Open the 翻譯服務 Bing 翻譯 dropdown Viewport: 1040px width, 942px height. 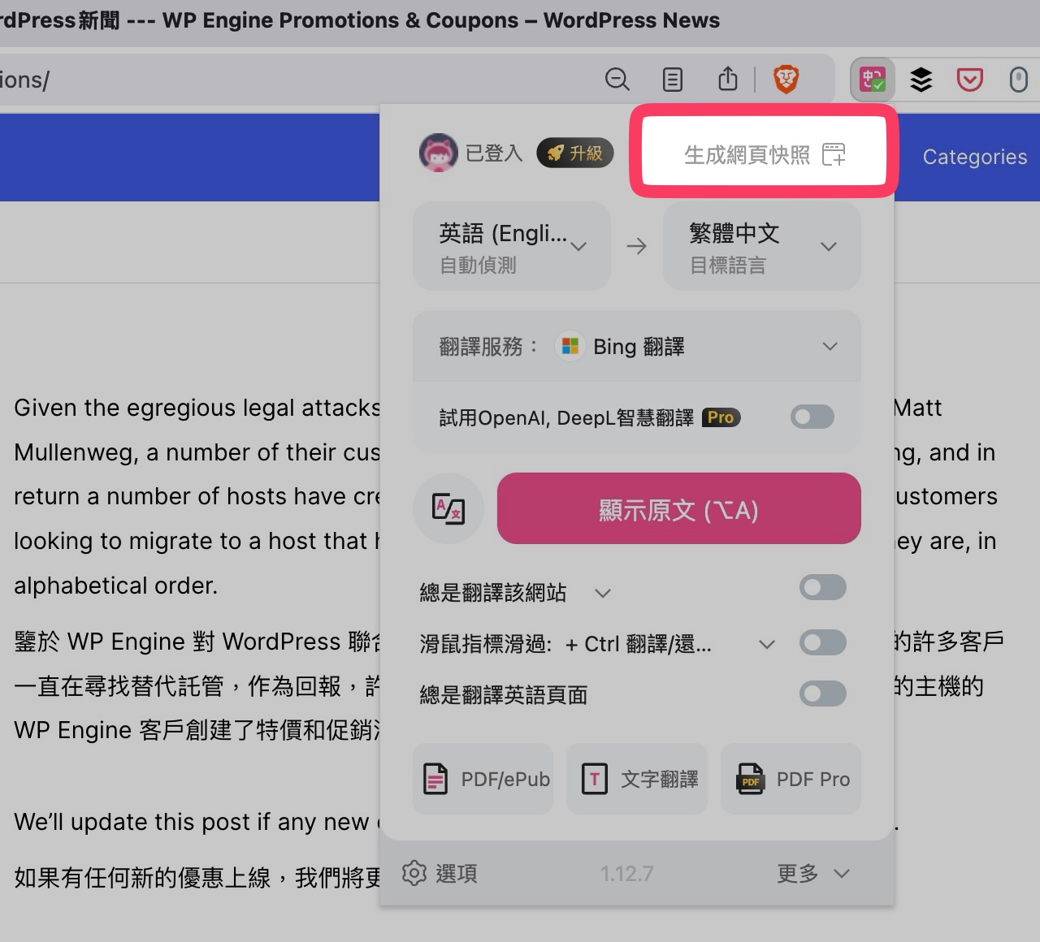[x=637, y=347]
